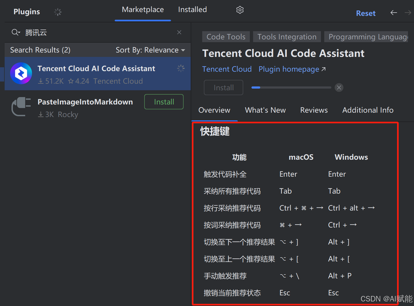Clear the search field with X icon
This screenshot has height=306, width=414.
point(179,32)
